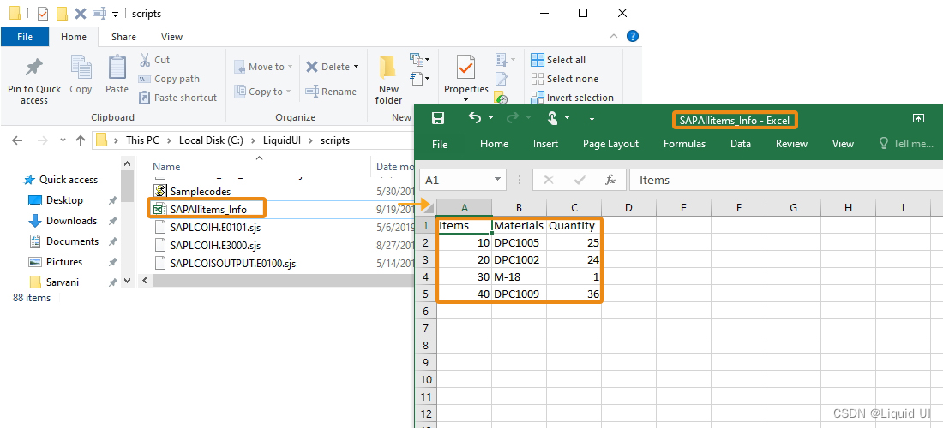Open Samplecodes script file icon
The image size is (943, 428).
click(x=160, y=191)
